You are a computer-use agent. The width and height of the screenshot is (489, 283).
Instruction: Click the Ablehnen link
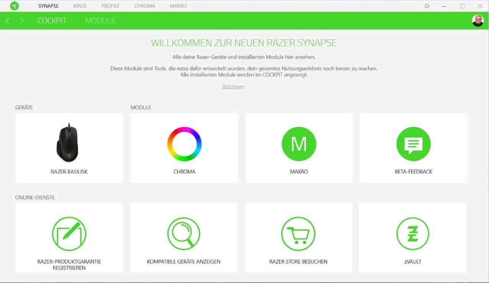point(233,87)
